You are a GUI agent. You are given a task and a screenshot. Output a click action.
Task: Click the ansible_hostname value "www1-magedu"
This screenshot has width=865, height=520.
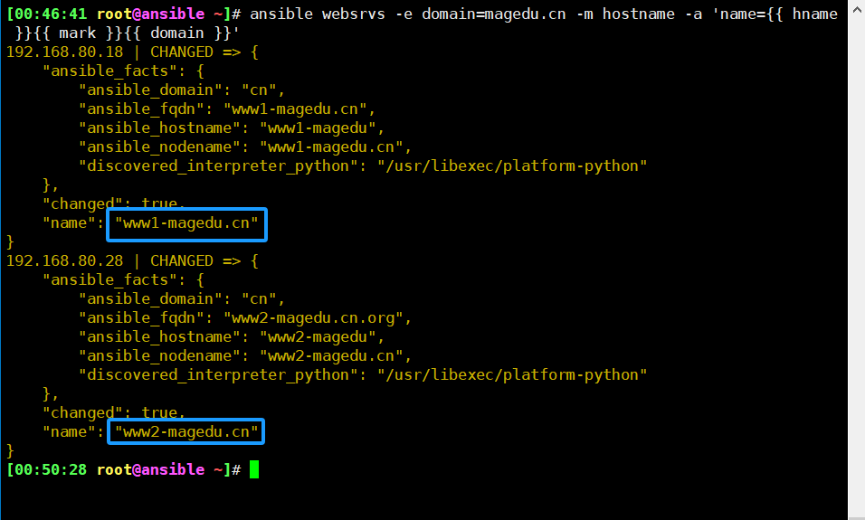318,128
